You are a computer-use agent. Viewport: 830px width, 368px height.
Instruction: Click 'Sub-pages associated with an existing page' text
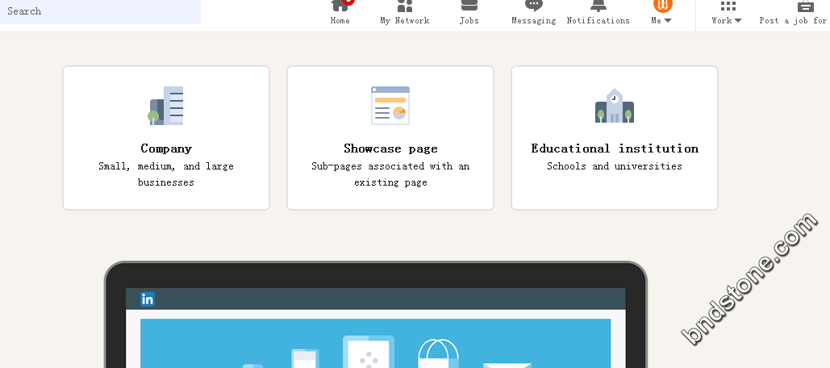[390, 174]
